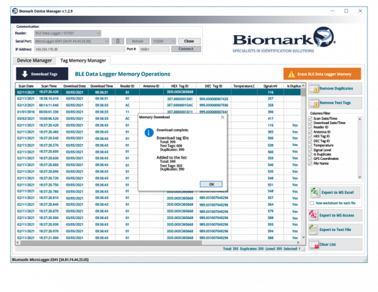Click HEX tag 3E7.0000001DAC cell
This screenshot has height=292, width=378.
coord(180,105)
